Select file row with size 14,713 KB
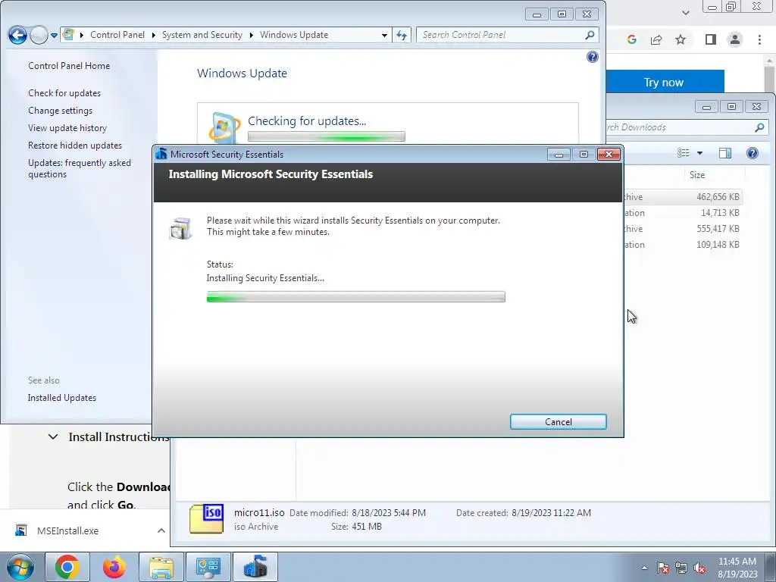The image size is (776, 582). tap(683, 213)
